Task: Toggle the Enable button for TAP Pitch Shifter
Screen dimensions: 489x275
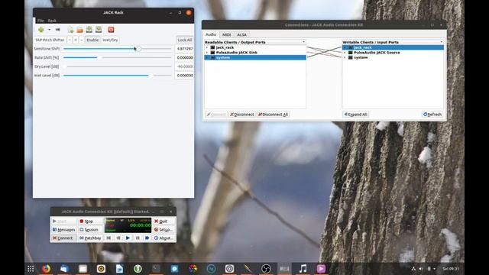Action: pos(92,40)
